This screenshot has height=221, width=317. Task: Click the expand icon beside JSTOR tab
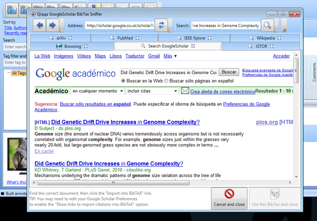pos(271,46)
